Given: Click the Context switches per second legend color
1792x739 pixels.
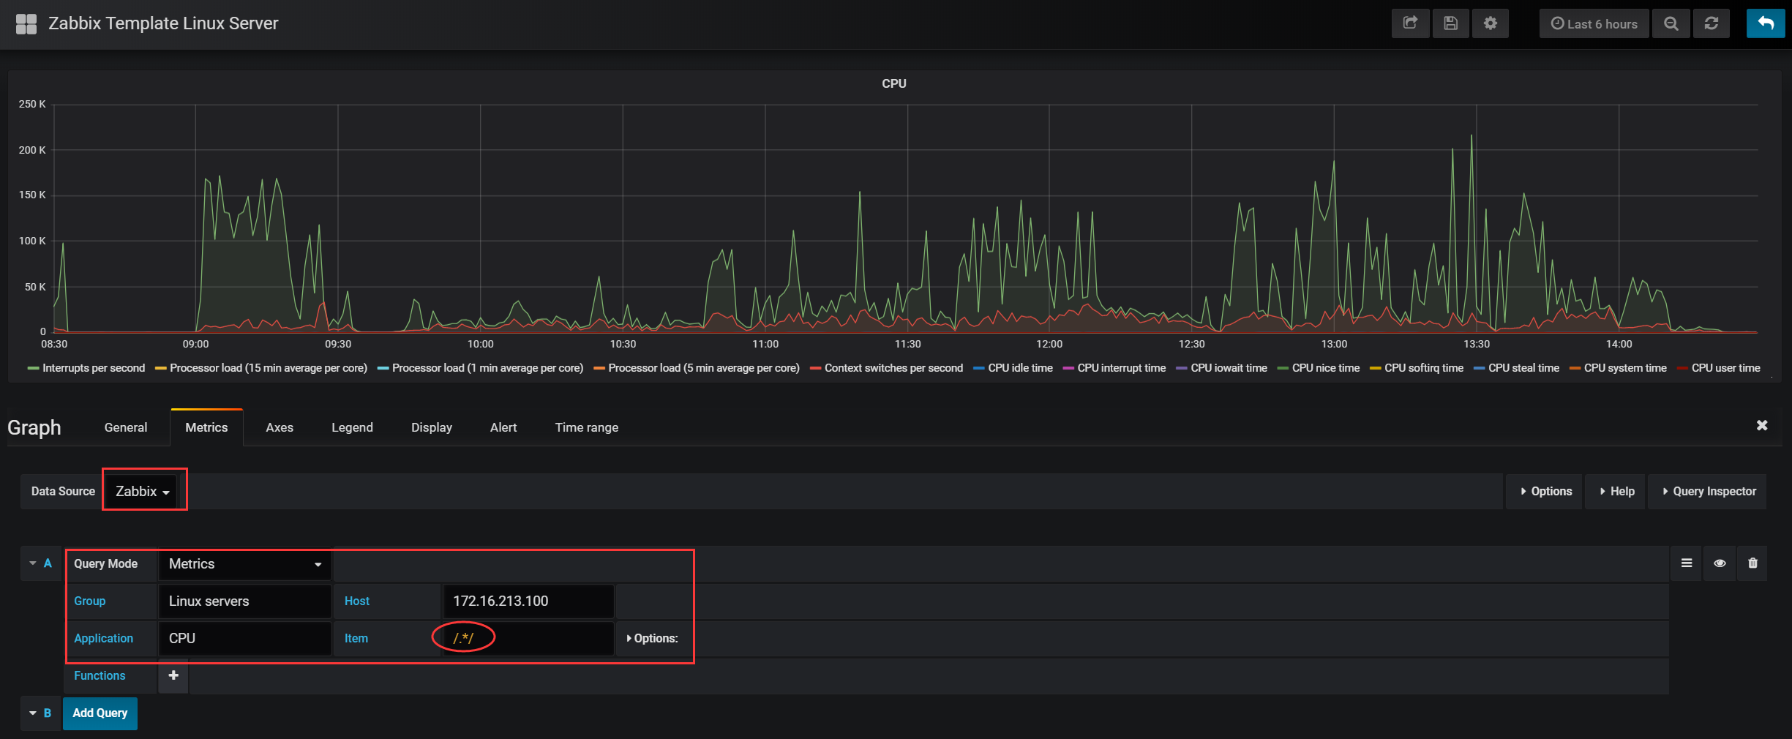Looking at the screenshot, I should pyautogui.click(x=815, y=369).
